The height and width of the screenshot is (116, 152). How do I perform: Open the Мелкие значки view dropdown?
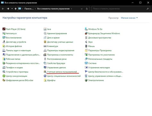pyautogui.click(x=129, y=18)
